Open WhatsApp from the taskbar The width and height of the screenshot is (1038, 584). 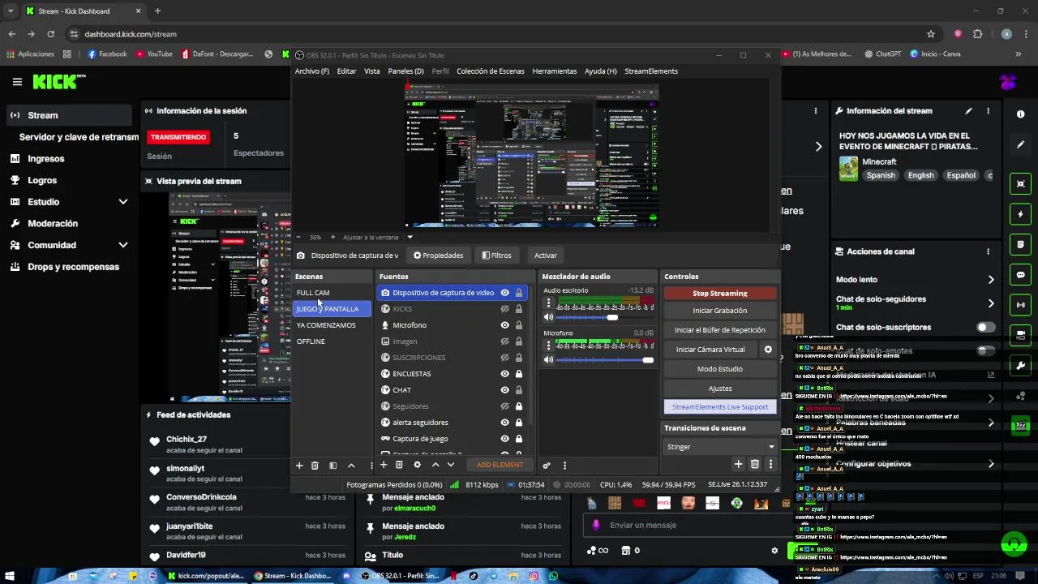pos(553,576)
